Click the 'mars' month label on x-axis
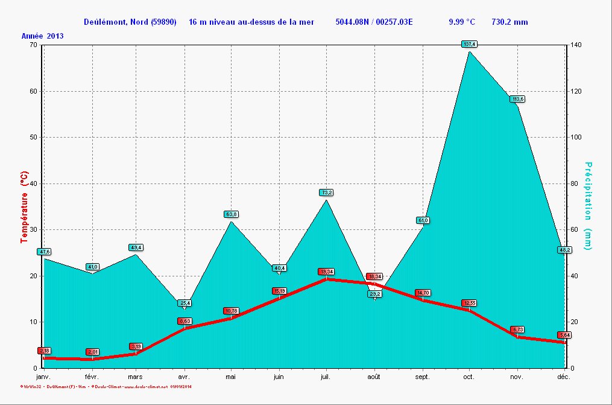The width and height of the screenshot is (612, 405). click(x=135, y=377)
